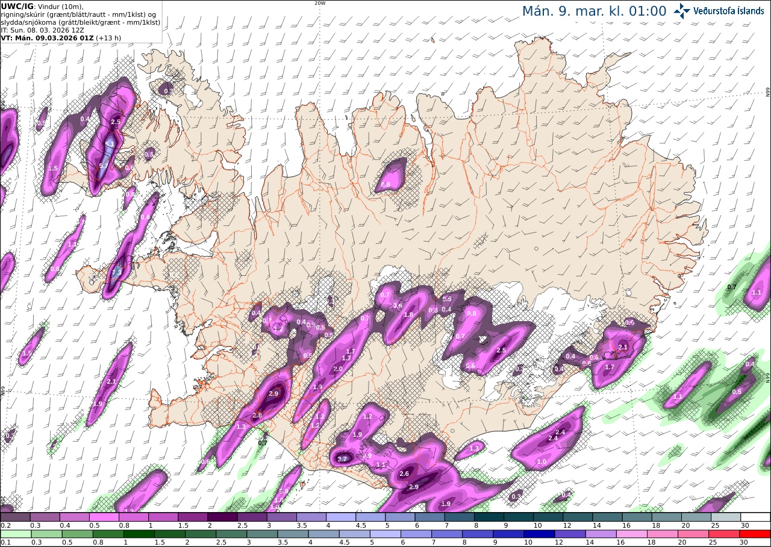The height and width of the screenshot is (547, 771).
Task: Select the forecast time 'Mán. 9. mar. kl. 01:00'
Action: tap(594, 11)
